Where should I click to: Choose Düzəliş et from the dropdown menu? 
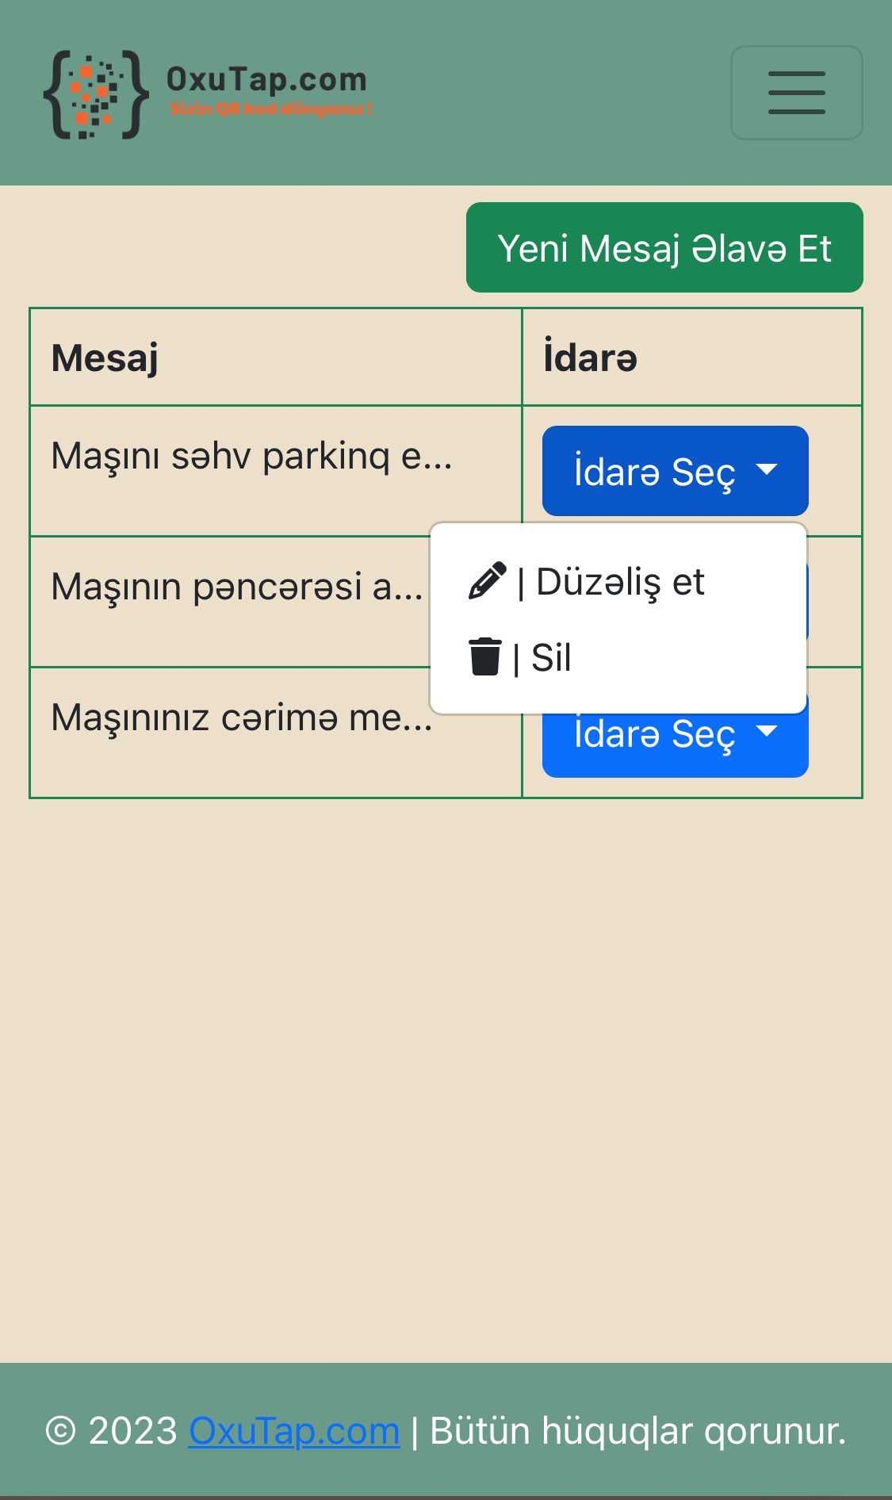618,582
